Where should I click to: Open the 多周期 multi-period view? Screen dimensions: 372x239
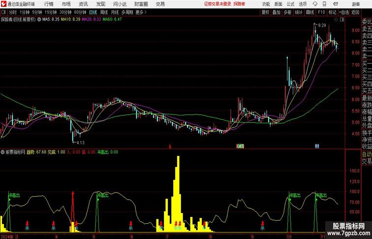(127, 12)
